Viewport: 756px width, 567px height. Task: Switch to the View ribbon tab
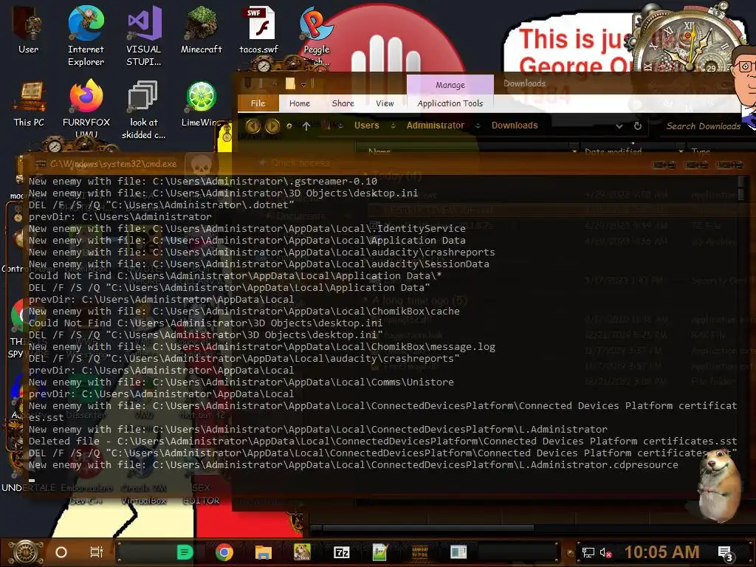pos(385,103)
